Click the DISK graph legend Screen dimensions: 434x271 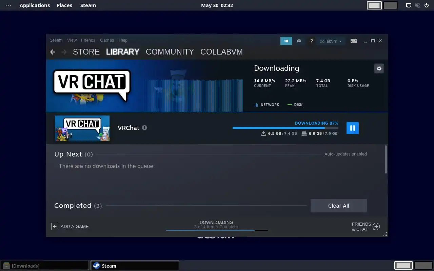click(295, 105)
